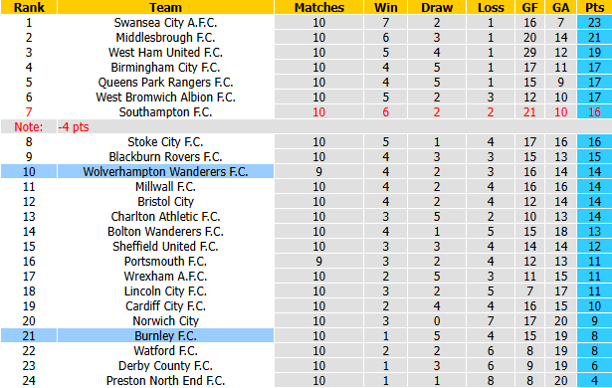Open Queens Park Rangers F.C. entry
Viewport: 612px width, 388px height.
[x=165, y=83]
